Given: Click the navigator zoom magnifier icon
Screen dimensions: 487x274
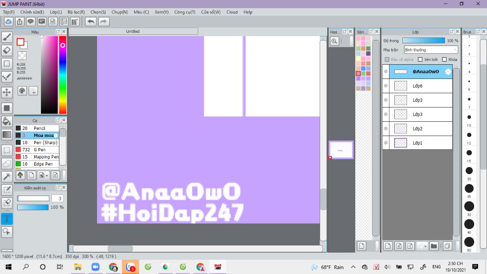Looking at the screenshot, I should click(x=334, y=41).
